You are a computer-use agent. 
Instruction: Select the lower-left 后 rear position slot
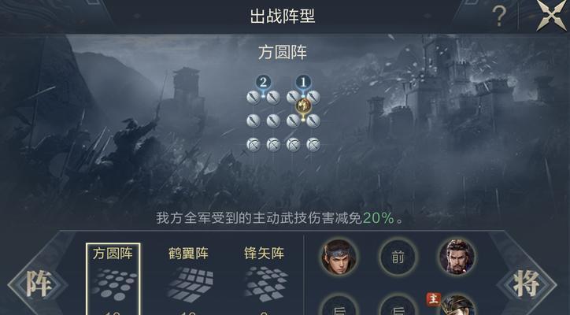point(339,306)
